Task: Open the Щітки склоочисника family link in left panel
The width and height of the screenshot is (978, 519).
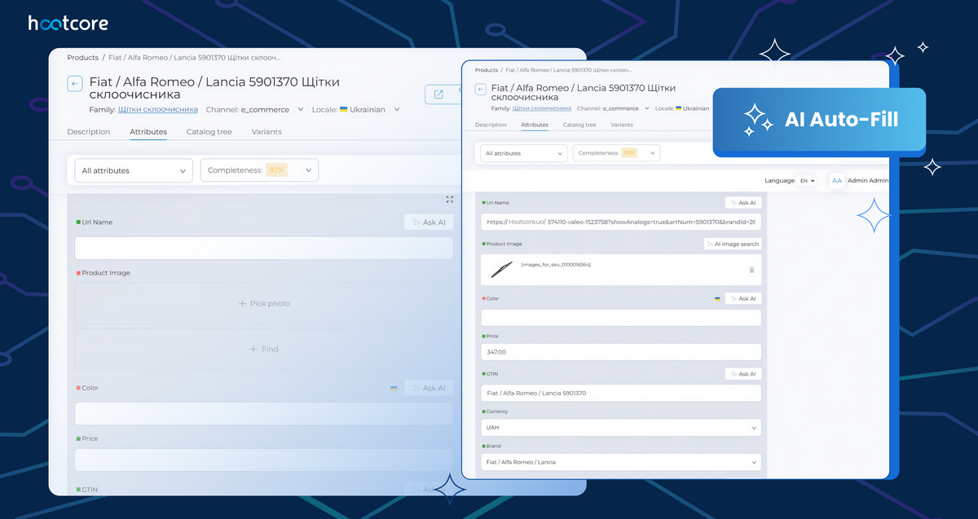Action: pyautogui.click(x=157, y=109)
